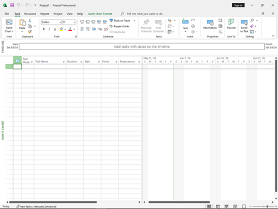This screenshot has width=278, height=209.
Task: Toggle Underline formatting
Action: click(x=54, y=29)
